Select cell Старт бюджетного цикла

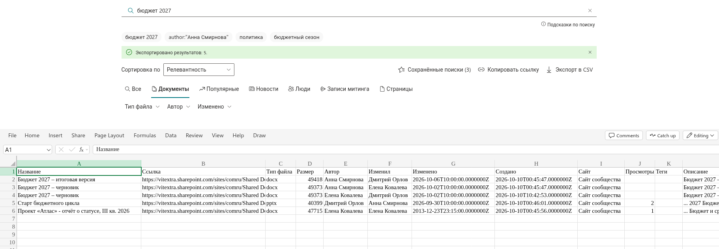point(79,203)
